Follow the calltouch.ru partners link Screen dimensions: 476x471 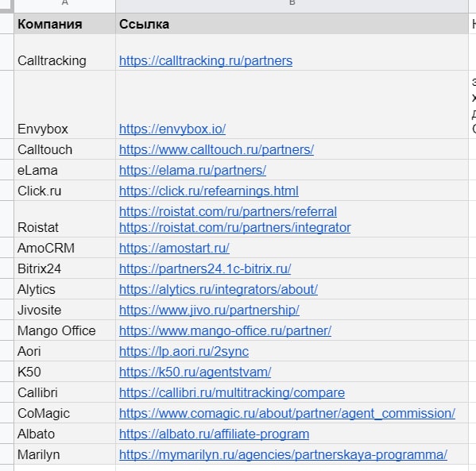[216, 149]
